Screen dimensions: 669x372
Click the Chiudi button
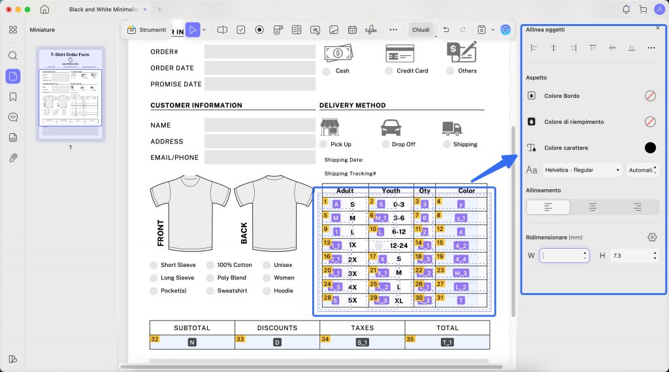tap(421, 30)
